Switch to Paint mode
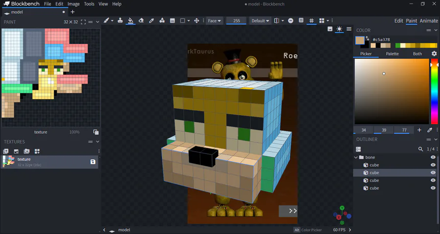This screenshot has width=440, height=234. tap(411, 21)
